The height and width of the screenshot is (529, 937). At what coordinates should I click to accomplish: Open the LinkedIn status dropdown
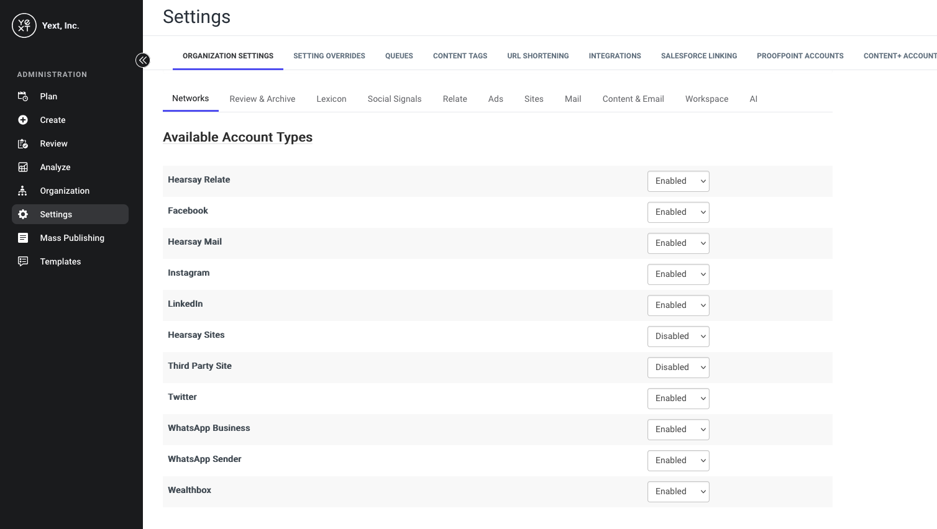click(678, 305)
